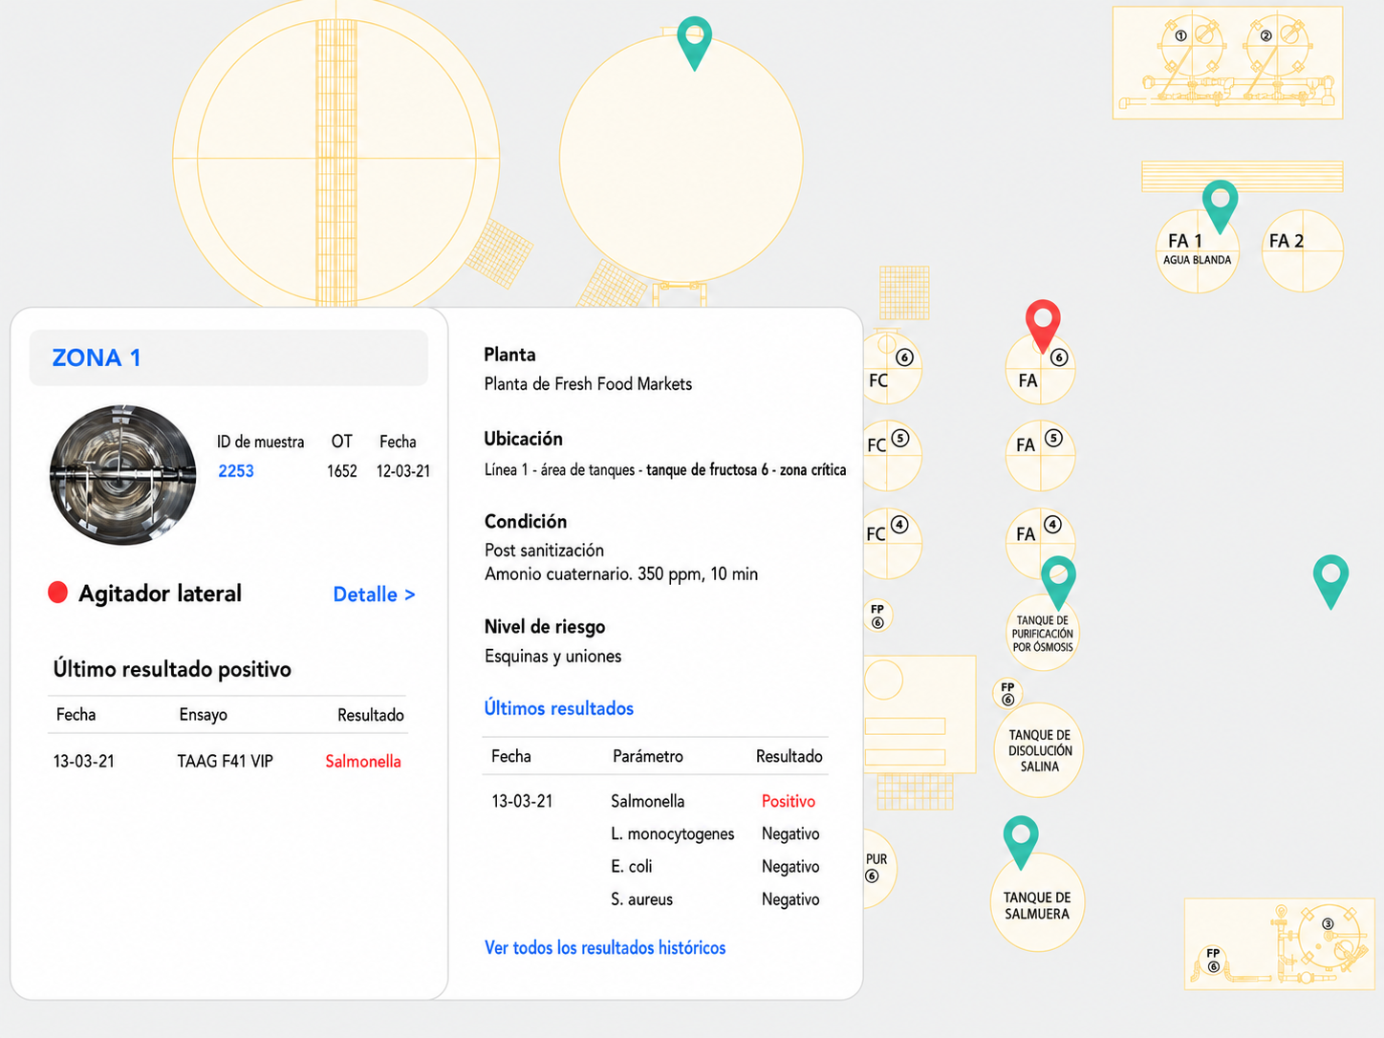Screen dimensions: 1384x1038
Task: Click the TAAG F41 VIP assay cell
Action: point(225,762)
